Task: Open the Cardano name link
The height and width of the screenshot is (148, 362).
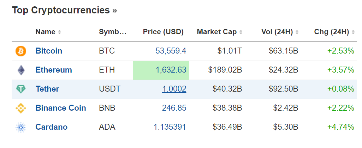Action: click(52, 127)
